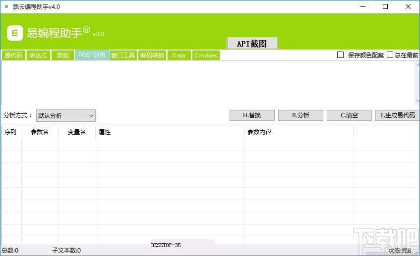Image resolution: width=420 pixels, height=256 pixels.
Task: Minimize the 飘云编程助手 window
Action: pos(363,7)
